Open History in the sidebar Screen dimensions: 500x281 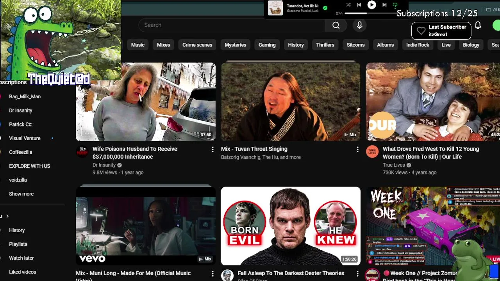[x=17, y=230]
